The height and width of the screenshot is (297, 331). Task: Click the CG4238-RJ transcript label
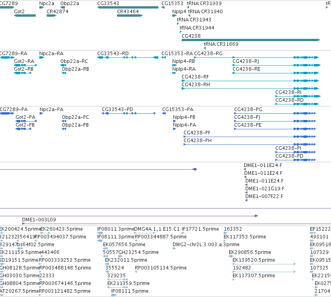tap(246, 61)
